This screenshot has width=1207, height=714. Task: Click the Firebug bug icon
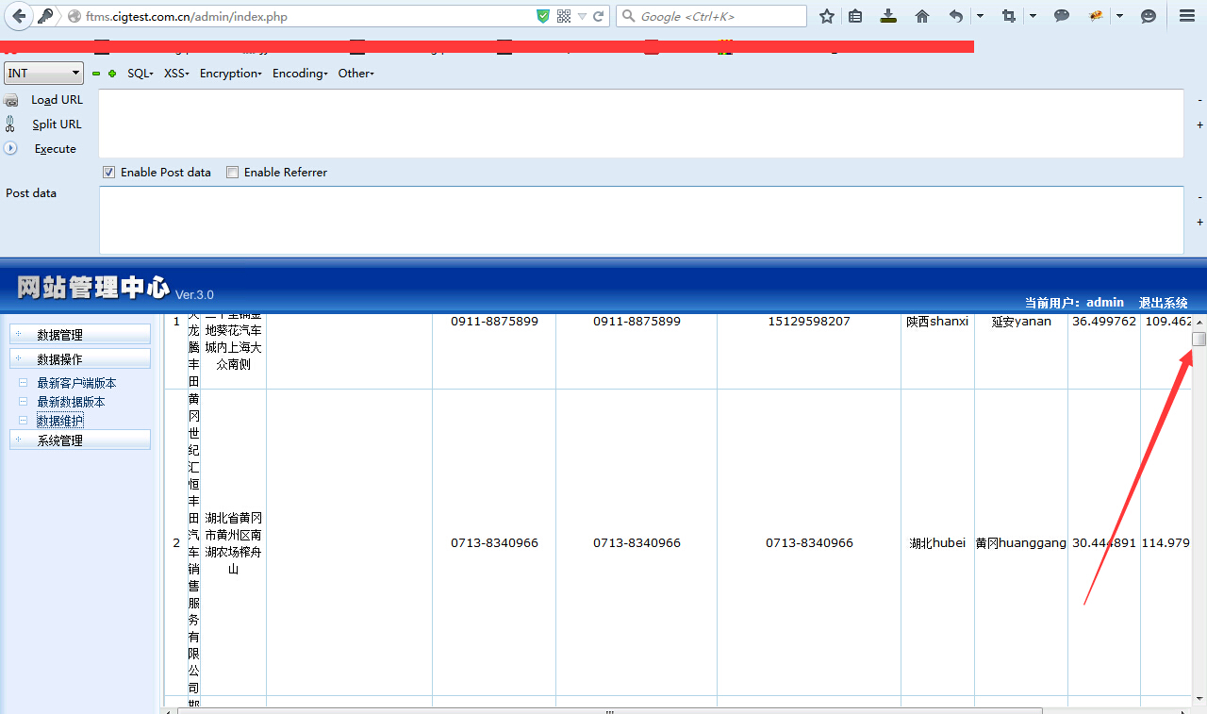[1096, 16]
